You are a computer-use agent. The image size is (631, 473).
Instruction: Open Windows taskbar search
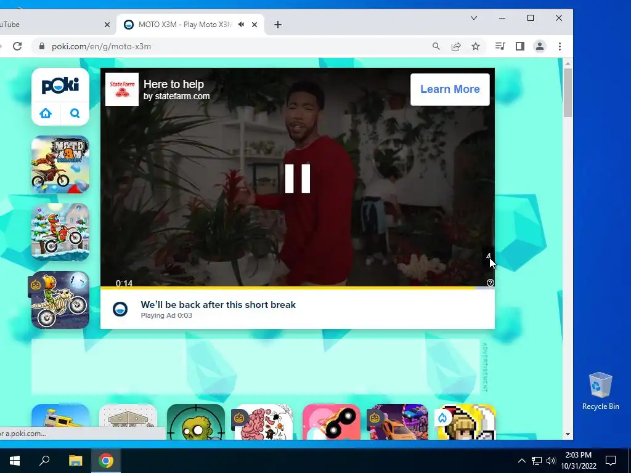click(44, 461)
